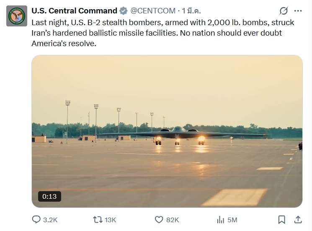Click the reply speech bubble icon
This screenshot has height=231, width=312.
click(36, 220)
